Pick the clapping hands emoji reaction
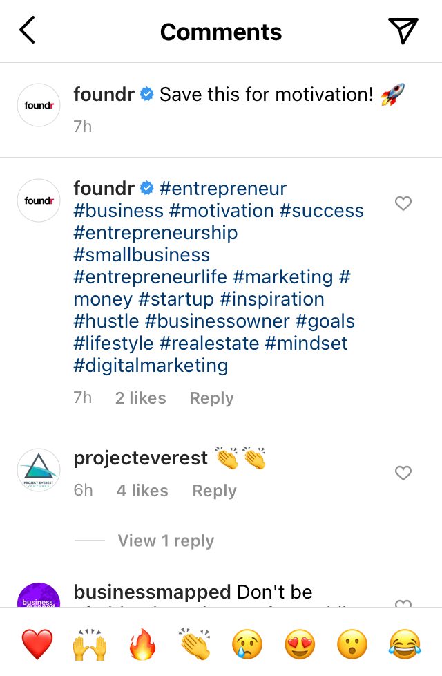The height and width of the screenshot is (676, 442). [x=196, y=644]
